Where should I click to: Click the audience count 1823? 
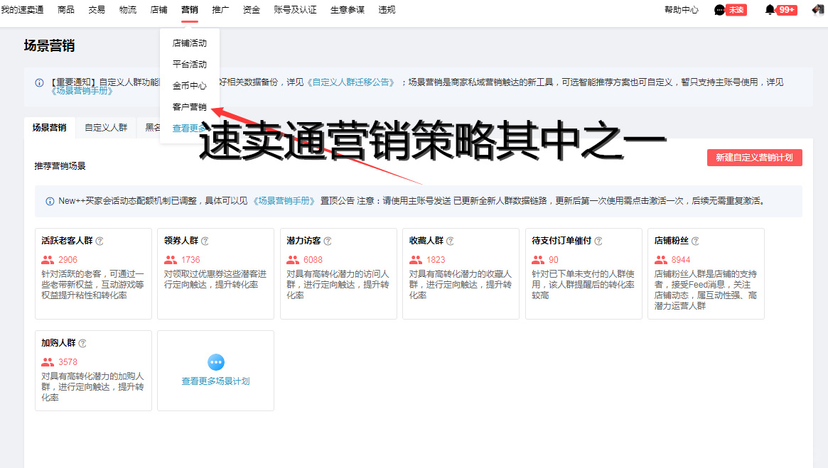436,260
